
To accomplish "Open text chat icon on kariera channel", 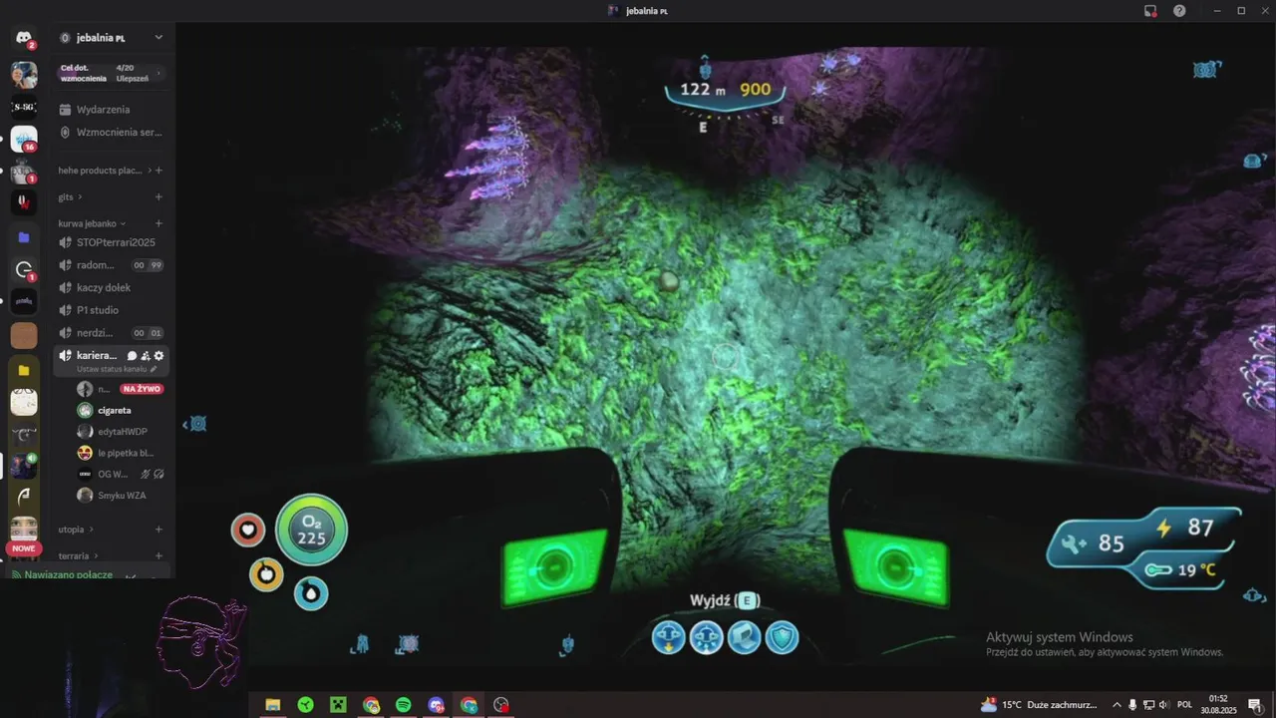I will (132, 356).
